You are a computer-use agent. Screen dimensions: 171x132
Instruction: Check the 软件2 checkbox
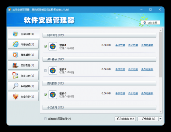tap(45, 71)
